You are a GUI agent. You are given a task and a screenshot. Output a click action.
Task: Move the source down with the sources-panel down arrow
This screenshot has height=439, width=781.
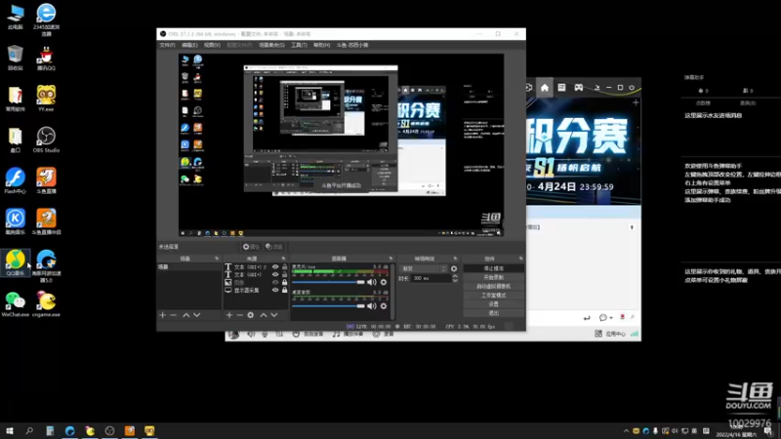[x=274, y=315]
